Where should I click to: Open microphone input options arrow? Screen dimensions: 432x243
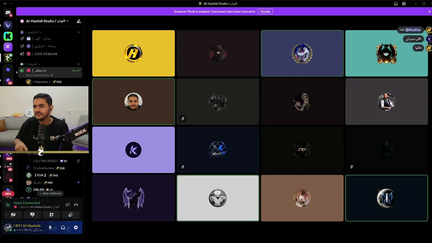(x=56, y=227)
